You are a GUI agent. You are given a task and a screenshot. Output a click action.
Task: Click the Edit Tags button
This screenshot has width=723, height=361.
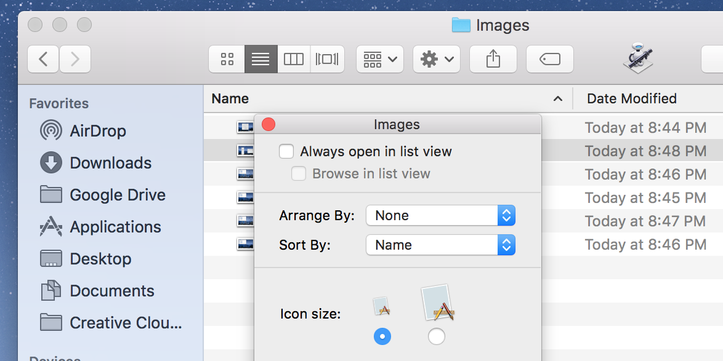[x=549, y=59]
